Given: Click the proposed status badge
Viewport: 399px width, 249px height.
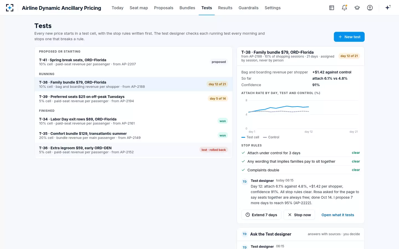Looking at the screenshot, I should pos(219,62).
